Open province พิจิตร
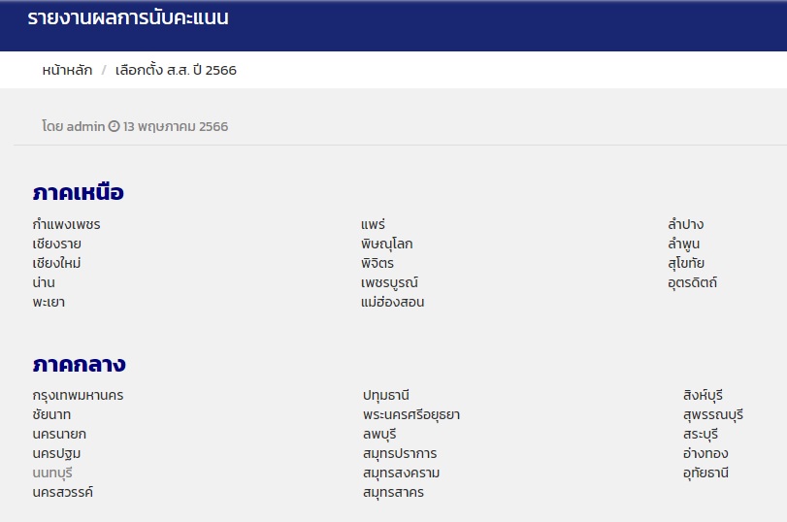This screenshot has height=522, width=787. (377, 263)
